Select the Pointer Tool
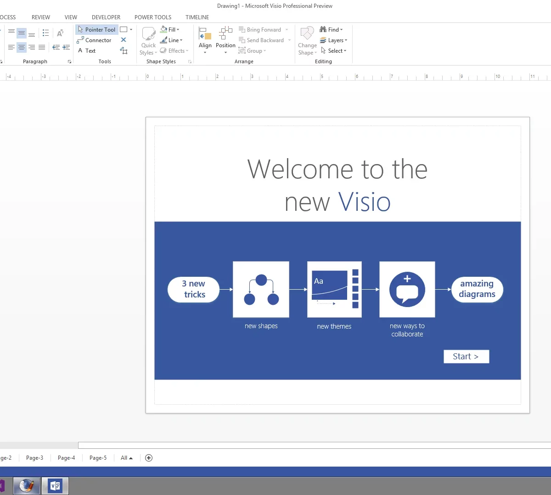Viewport: 551px width, 495px height. click(x=96, y=30)
